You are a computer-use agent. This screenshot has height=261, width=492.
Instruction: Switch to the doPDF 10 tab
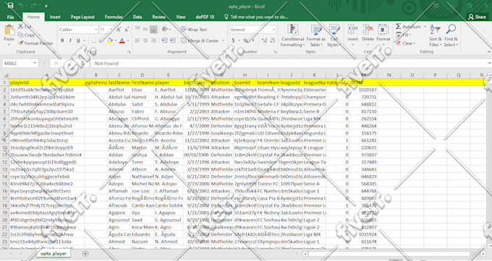[x=205, y=17]
